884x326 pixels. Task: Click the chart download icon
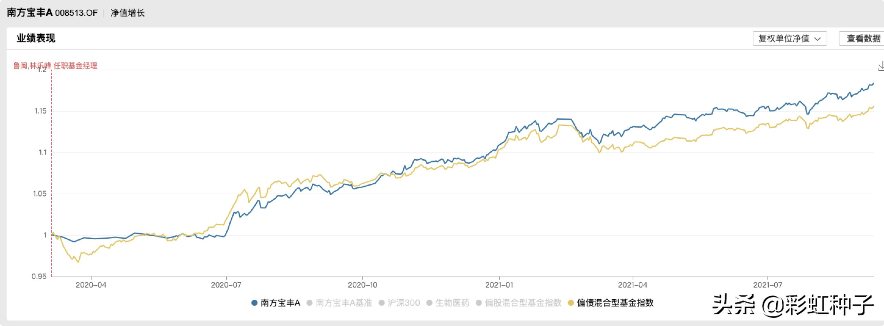pyautogui.click(x=881, y=66)
